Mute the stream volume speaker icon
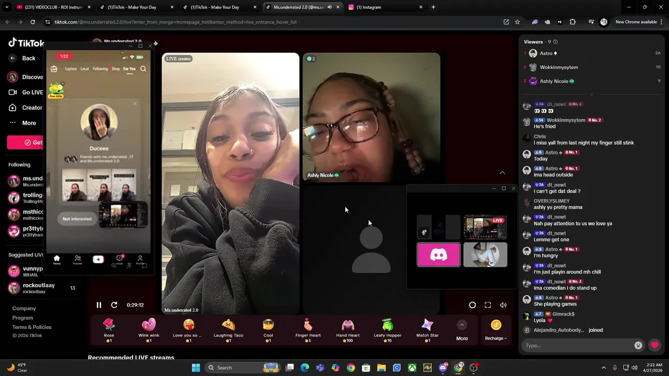 click(503, 305)
